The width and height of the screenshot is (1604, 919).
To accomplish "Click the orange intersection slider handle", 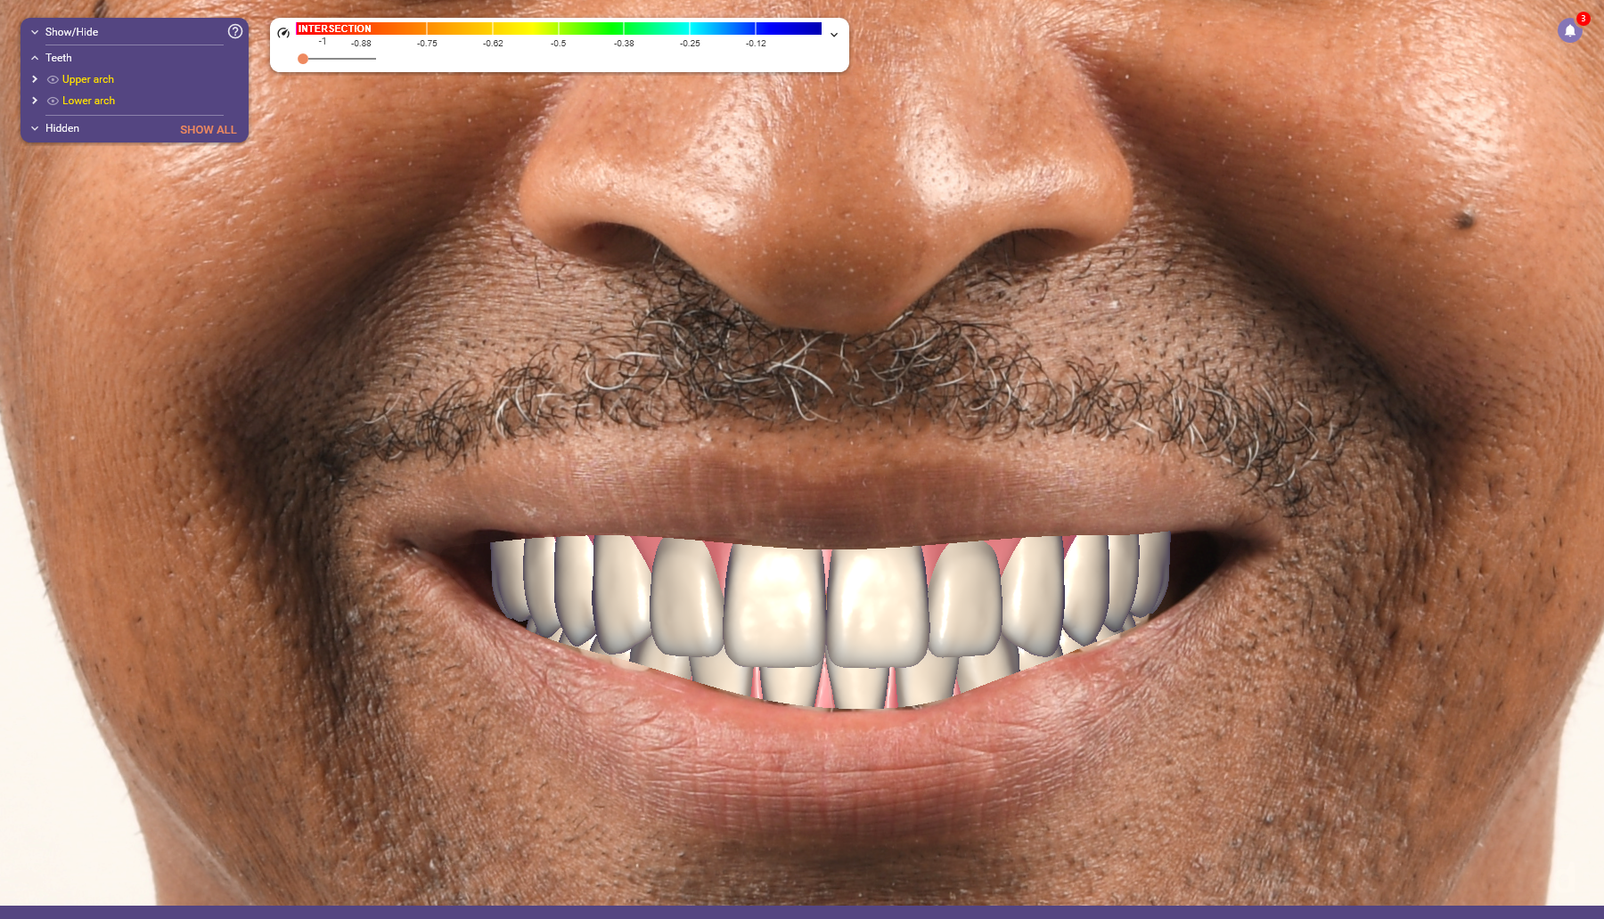I will click(x=303, y=59).
